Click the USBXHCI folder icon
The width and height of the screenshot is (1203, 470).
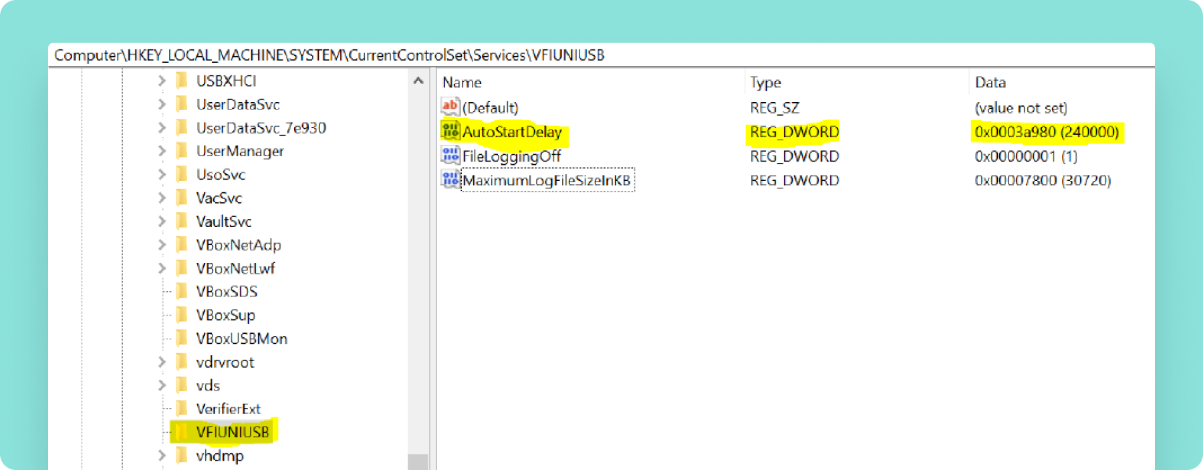click(181, 81)
